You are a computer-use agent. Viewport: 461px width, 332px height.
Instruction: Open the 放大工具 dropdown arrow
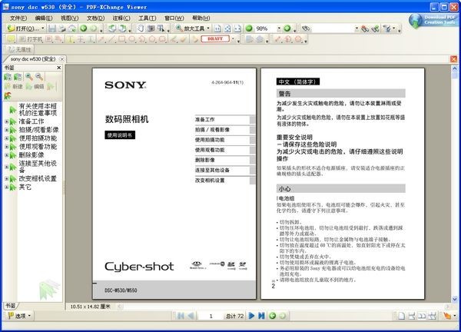click(x=208, y=28)
